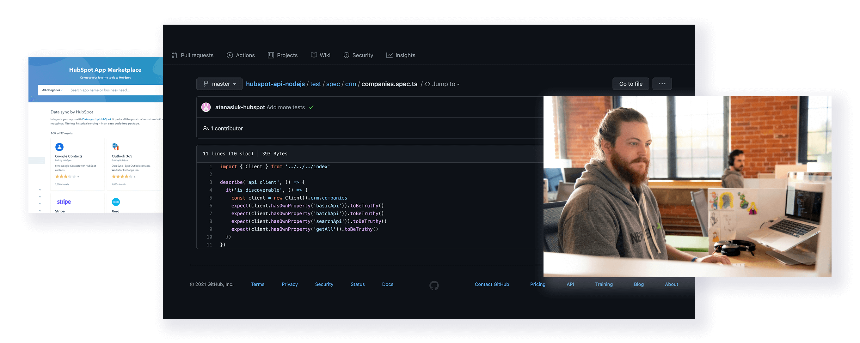This screenshot has height=343, width=860.
Task: Click the companies.spec.ts file name
Action: click(x=389, y=84)
